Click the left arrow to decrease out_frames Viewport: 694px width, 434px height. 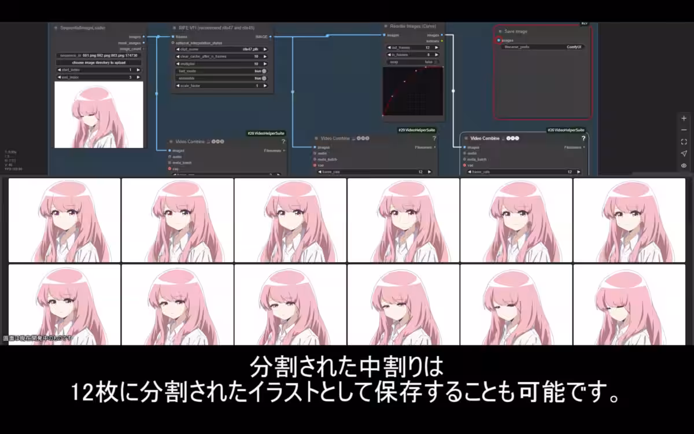point(389,47)
